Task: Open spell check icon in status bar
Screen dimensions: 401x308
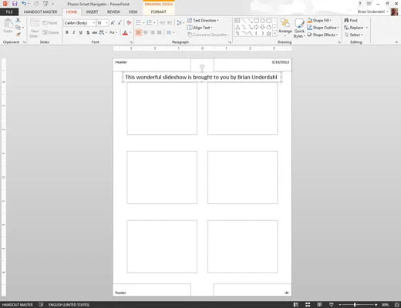Action: (x=41, y=305)
